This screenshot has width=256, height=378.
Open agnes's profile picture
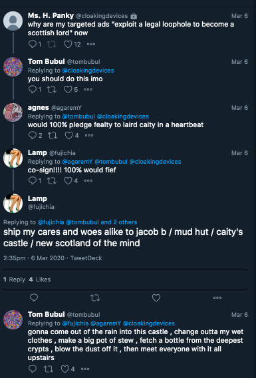point(13,112)
